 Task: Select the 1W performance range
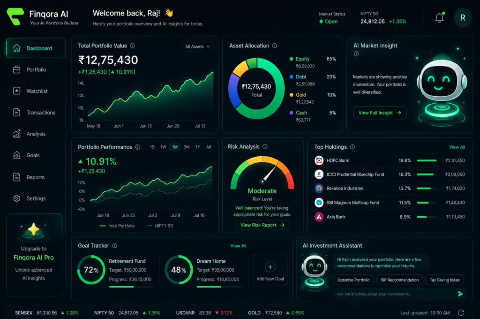[x=164, y=147]
